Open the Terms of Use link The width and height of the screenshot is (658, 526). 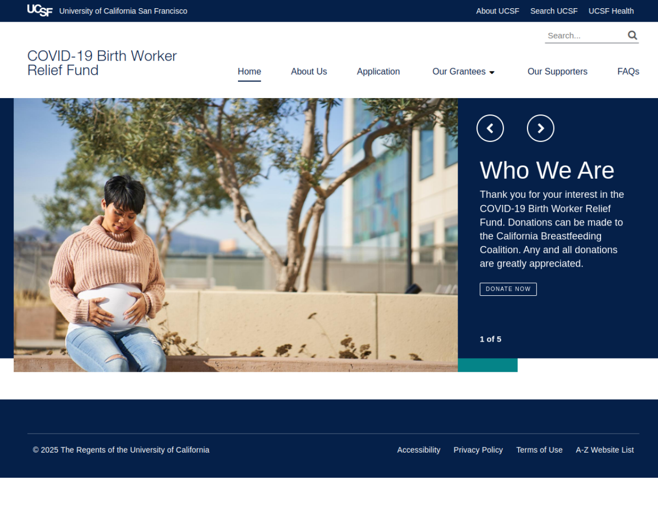coord(539,450)
